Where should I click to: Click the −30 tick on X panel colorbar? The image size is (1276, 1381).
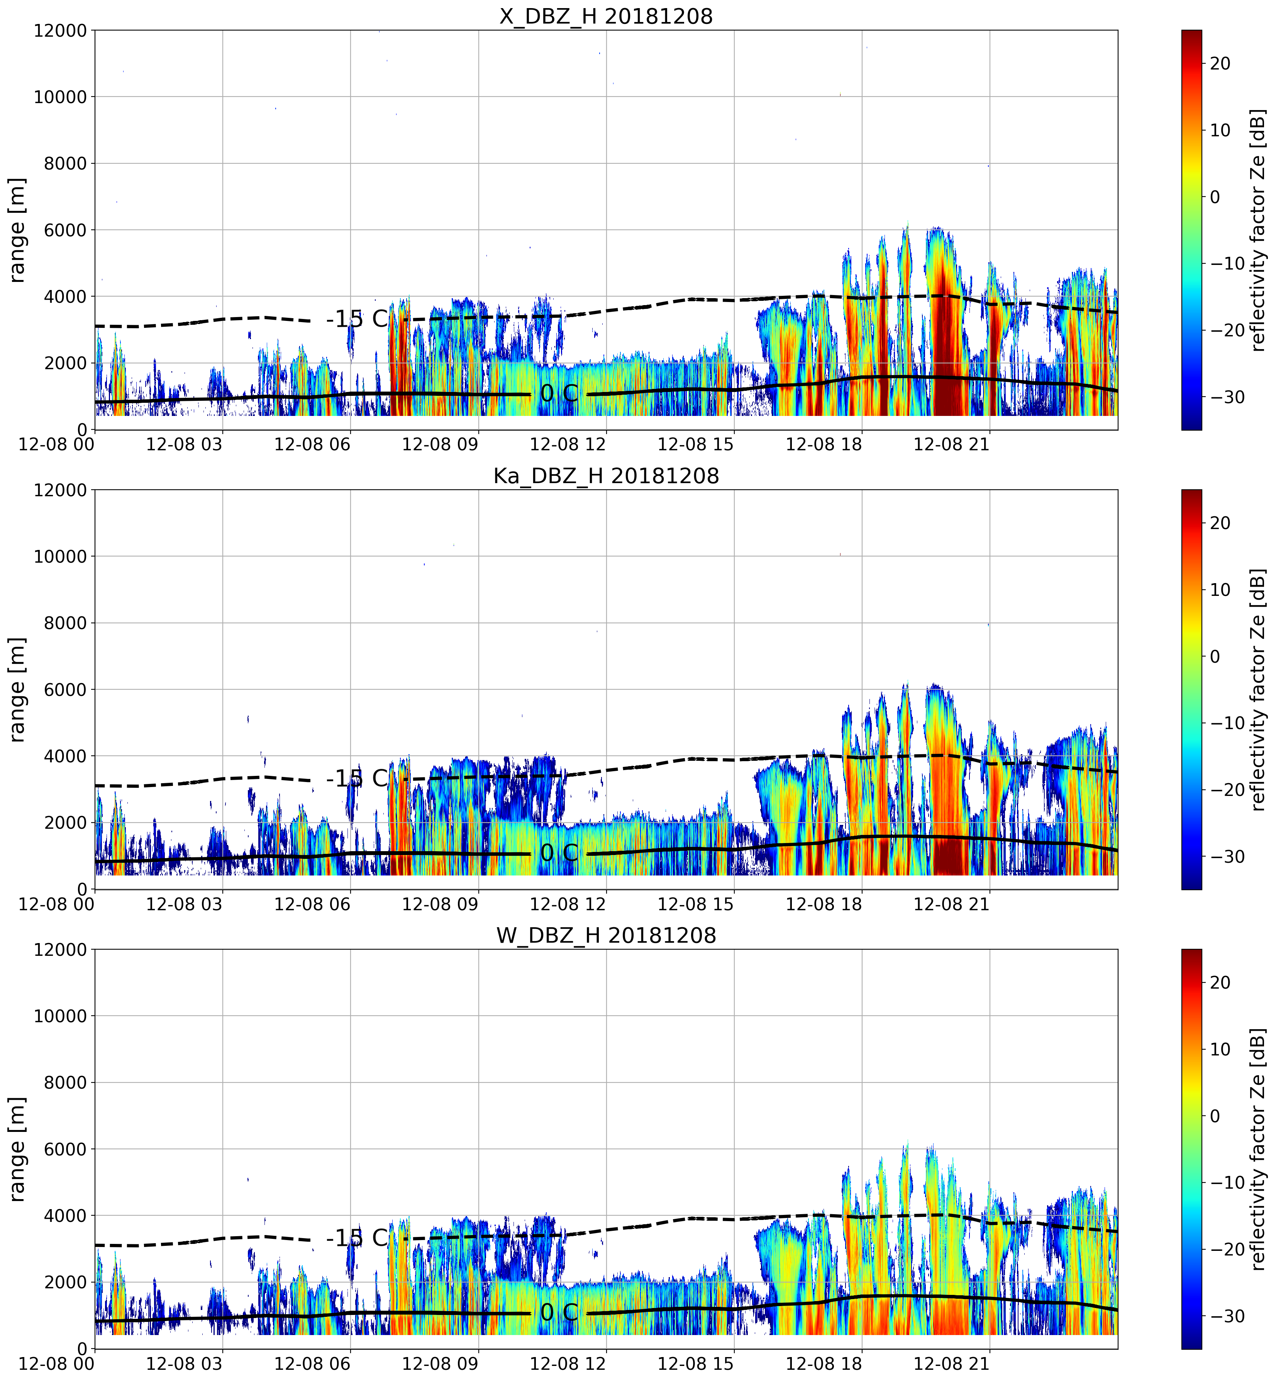tap(1228, 397)
